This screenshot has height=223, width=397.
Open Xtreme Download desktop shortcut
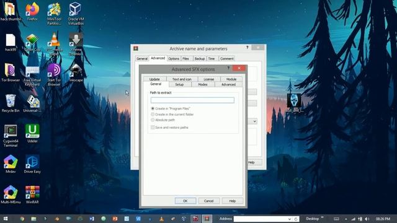(x=76, y=44)
